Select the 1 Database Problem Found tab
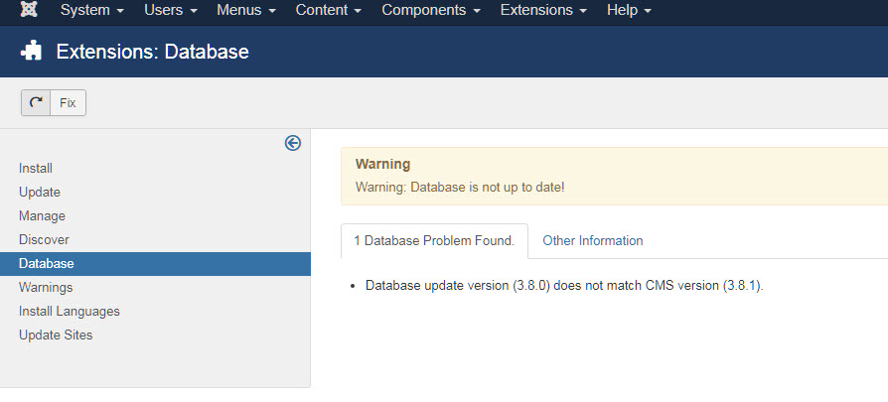Image resolution: width=888 pixels, height=402 pixels. [x=434, y=240]
